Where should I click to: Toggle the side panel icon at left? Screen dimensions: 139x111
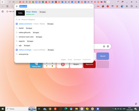(3, 11)
